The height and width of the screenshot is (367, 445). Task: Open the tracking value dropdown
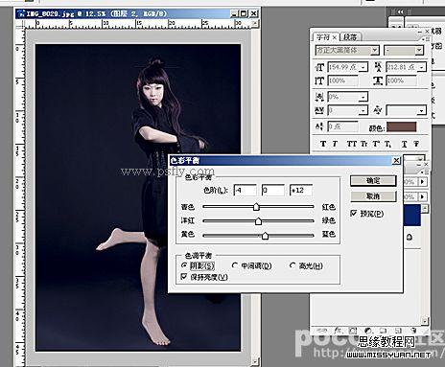pos(363,110)
